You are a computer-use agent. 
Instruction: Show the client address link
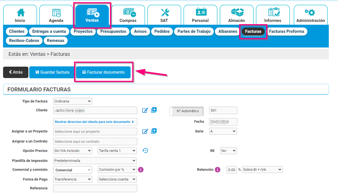tap(95, 122)
